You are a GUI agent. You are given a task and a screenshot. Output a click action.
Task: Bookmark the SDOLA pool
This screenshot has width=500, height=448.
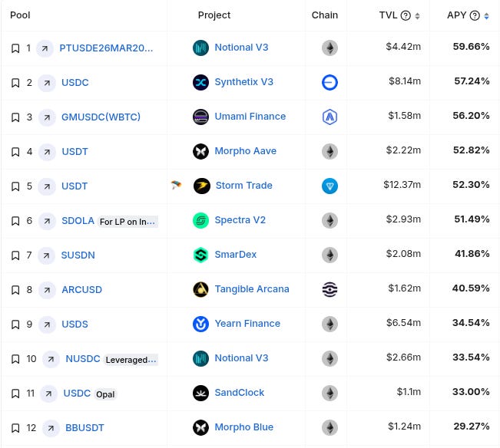(15, 221)
